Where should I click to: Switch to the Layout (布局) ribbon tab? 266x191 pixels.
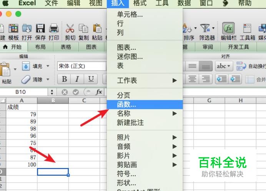point(40,47)
